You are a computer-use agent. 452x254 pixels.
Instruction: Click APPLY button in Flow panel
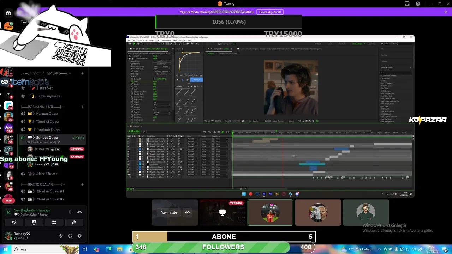(197, 80)
